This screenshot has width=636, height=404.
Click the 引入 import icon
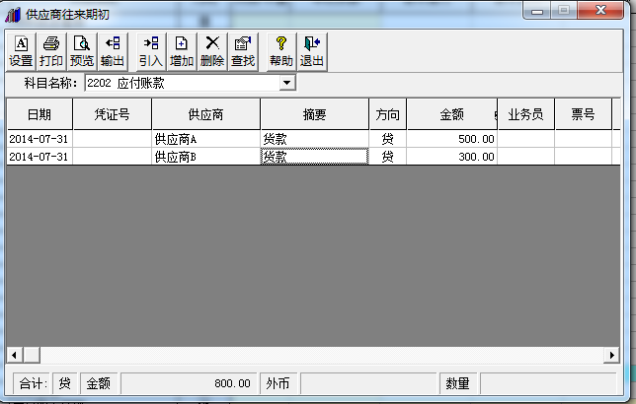(x=151, y=52)
